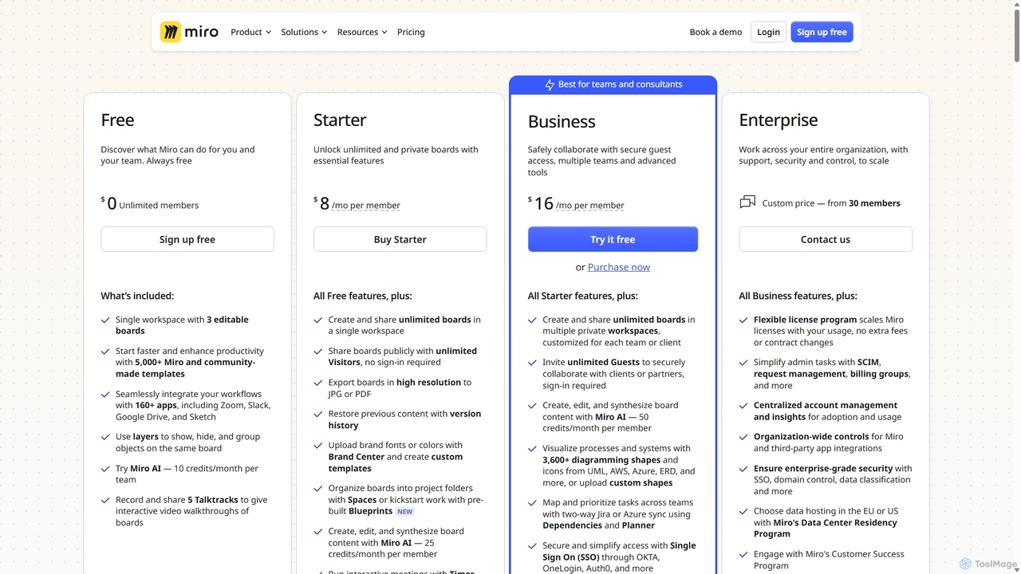Click the Buy Starter button
This screenshot has width=1021, height=574.
coord(400,239)
